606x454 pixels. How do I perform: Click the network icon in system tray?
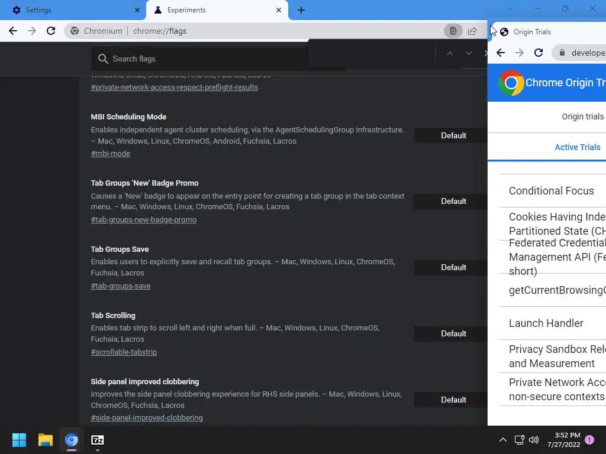click(x=519, y=440)
